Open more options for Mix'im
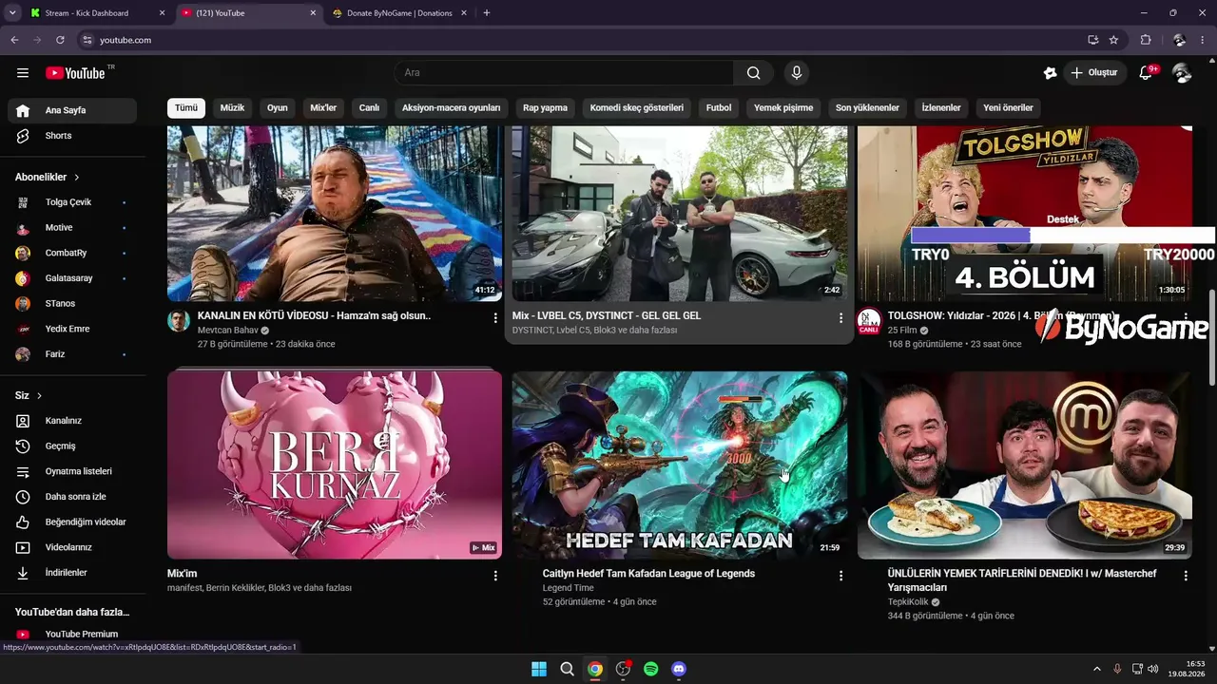The width and height of the screenshot is (1217, 684). click(495, 576)
